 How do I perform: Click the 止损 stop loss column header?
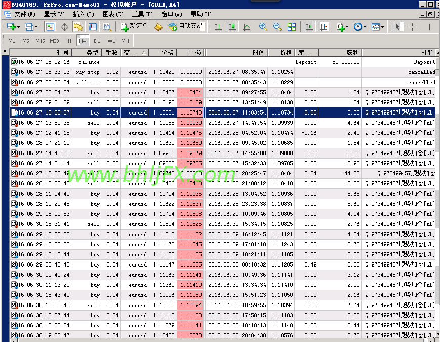(190, 53)
